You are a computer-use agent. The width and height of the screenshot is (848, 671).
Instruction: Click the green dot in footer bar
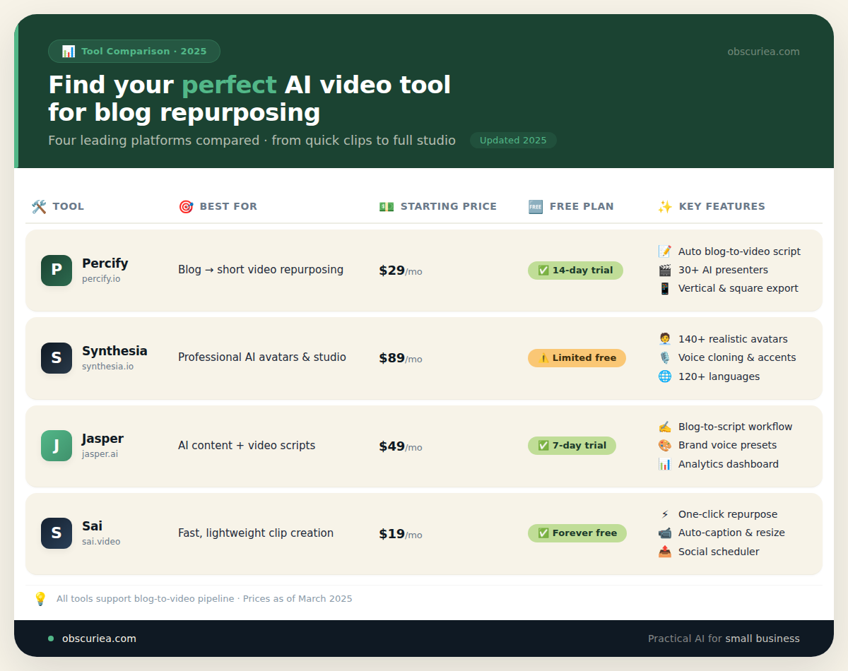click(x=51, y=639)
